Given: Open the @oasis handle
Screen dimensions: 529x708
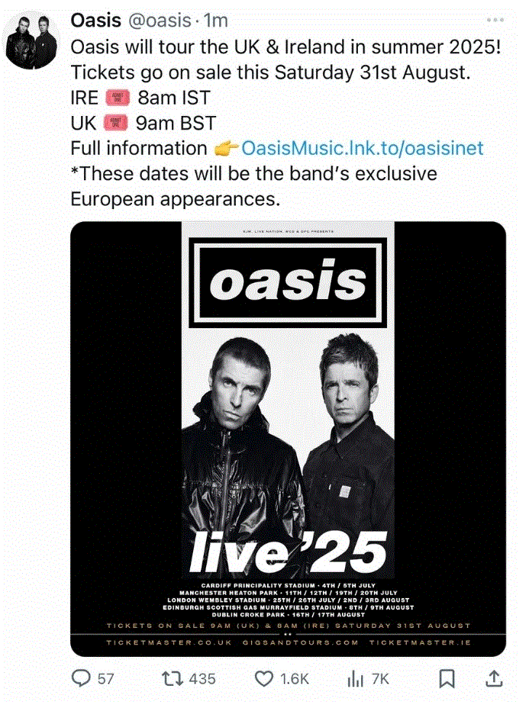Looking at the screenshot, I should point(160,21).
